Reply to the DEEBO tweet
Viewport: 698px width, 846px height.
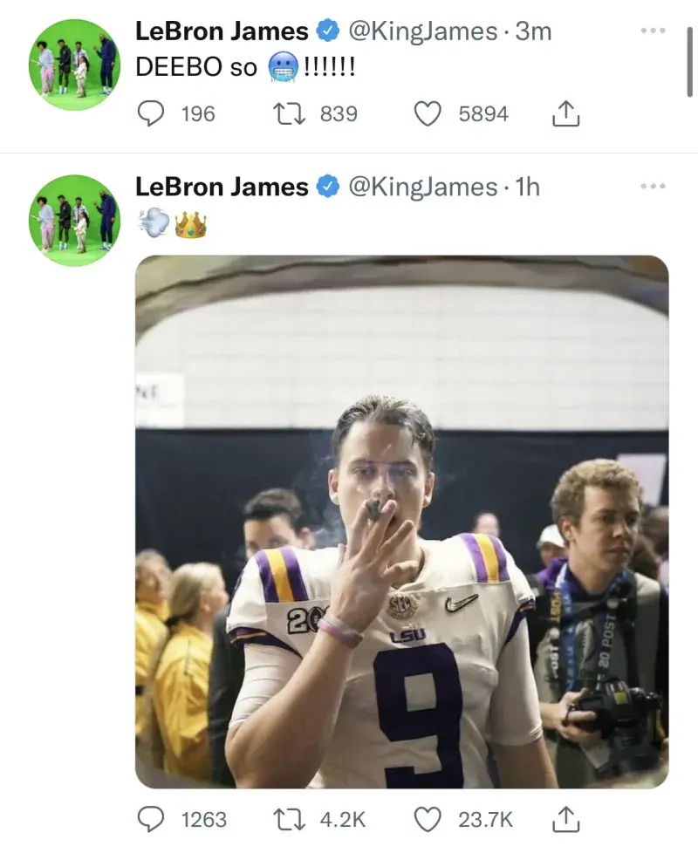[152, 114]
